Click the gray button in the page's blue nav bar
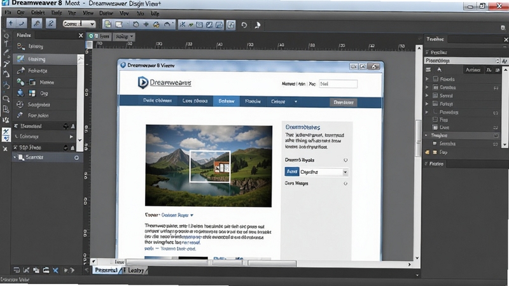 coord(344,102)
